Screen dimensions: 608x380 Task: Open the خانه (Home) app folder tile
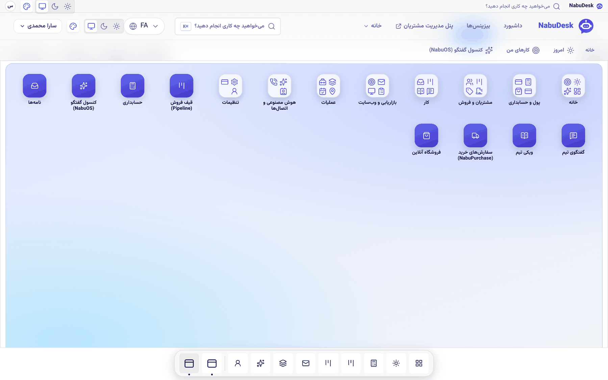pyautogui.click(x=573, y=86)
